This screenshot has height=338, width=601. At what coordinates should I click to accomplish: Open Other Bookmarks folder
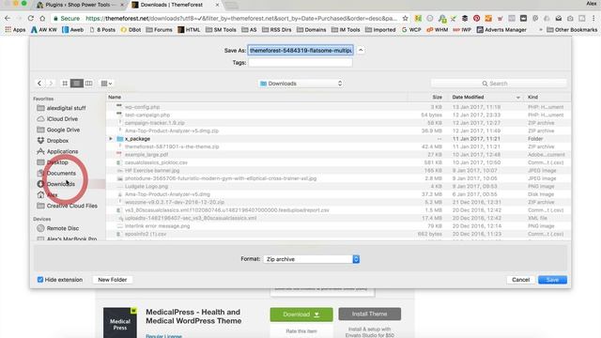pos(572,29)
